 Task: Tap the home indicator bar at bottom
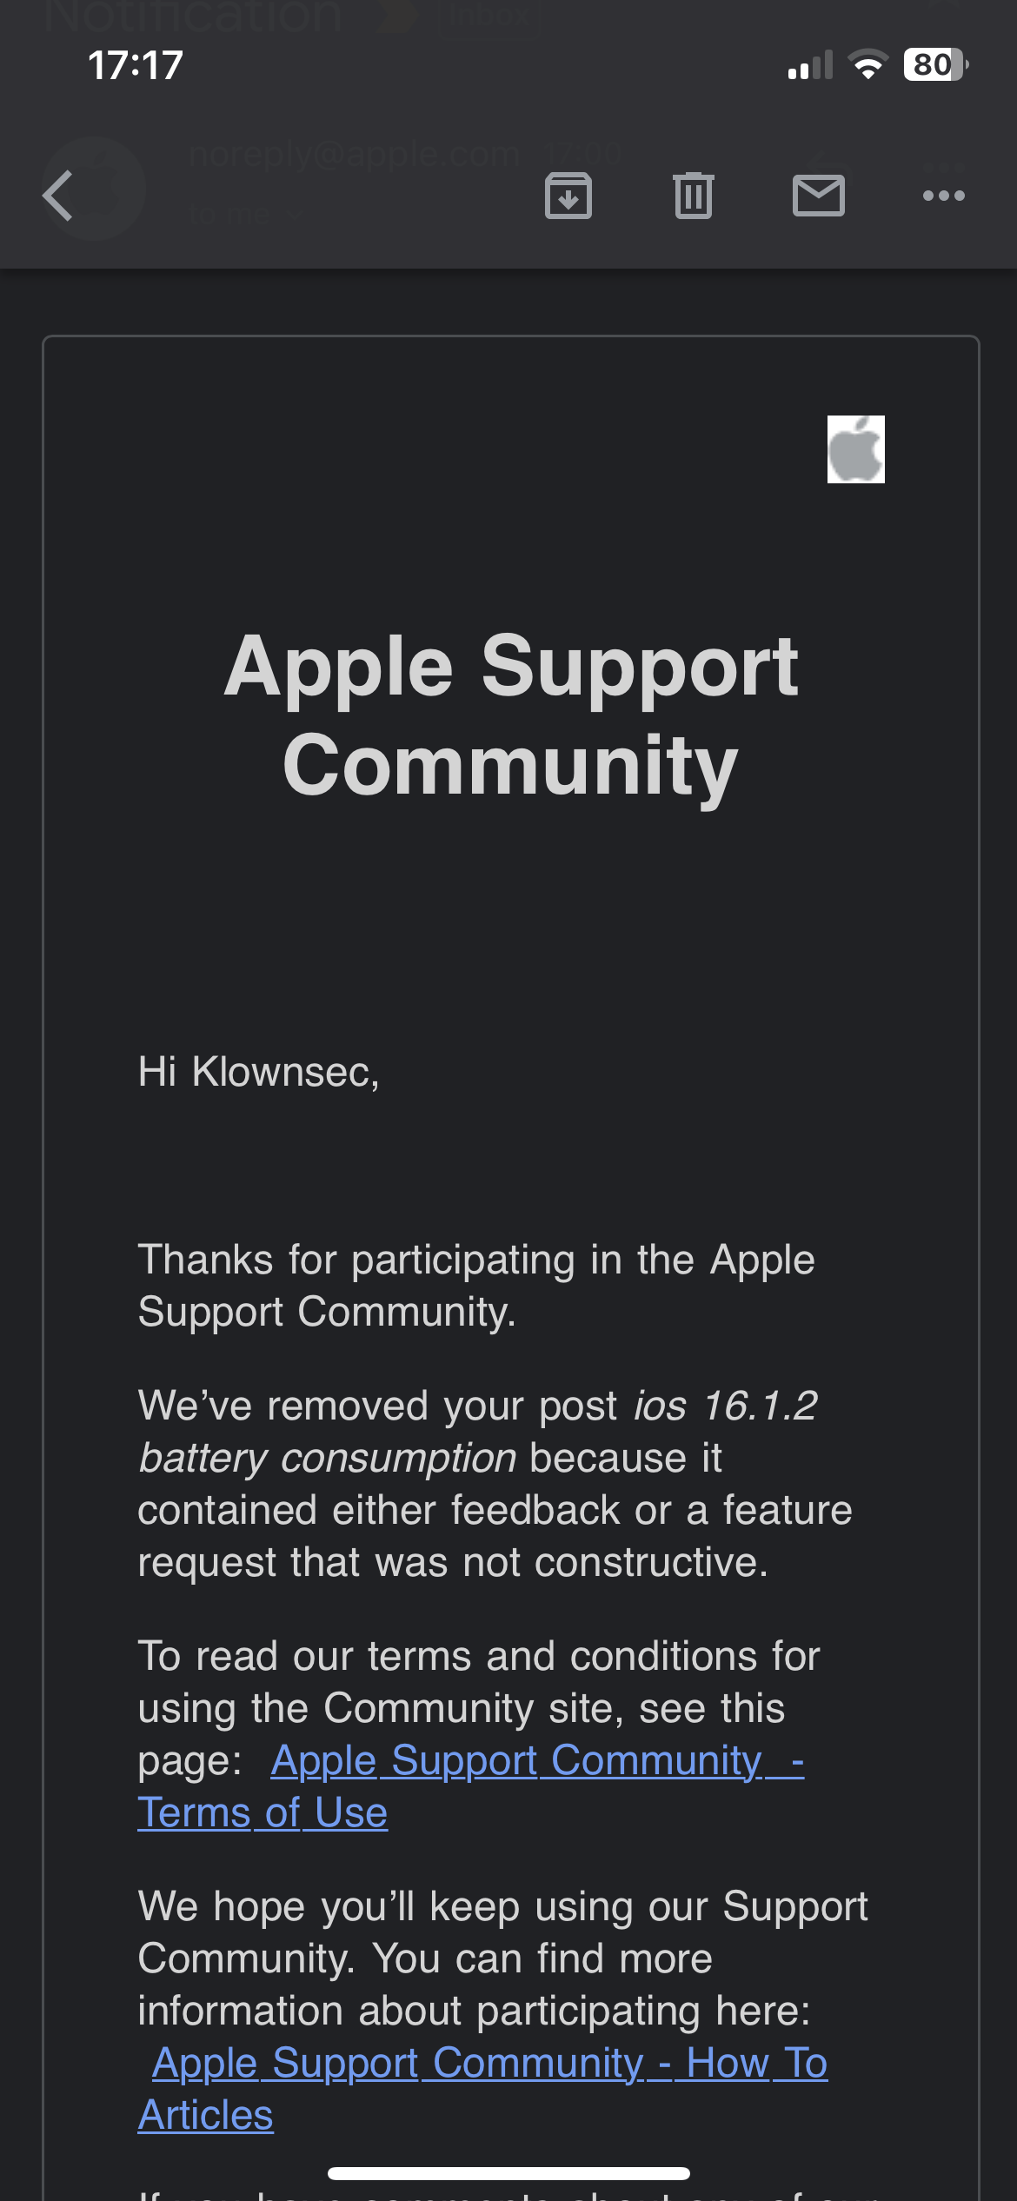point(508,2173)
